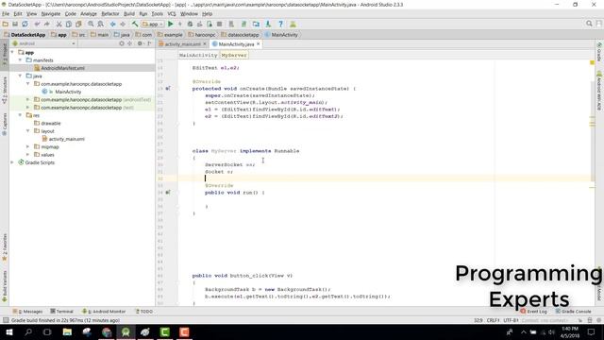Image resolution: width=604 pixels, height=340 pixels.
Task: Open the Android project view dropdown
Action: 44,43
